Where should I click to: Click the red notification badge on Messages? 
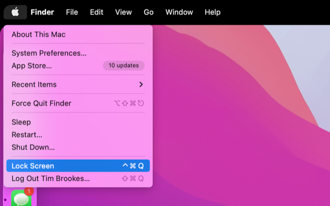29,191
